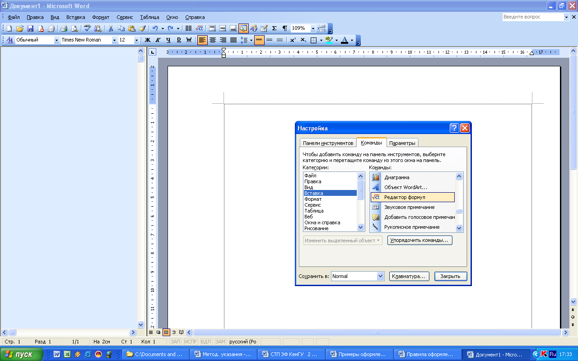Save the document with the floppy disk icon

[x=30, y=28]
